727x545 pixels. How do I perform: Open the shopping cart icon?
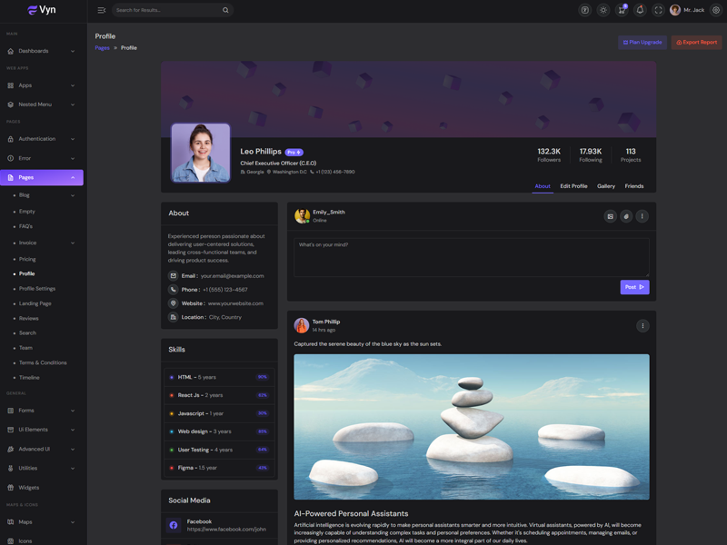[x=622, y=10]
